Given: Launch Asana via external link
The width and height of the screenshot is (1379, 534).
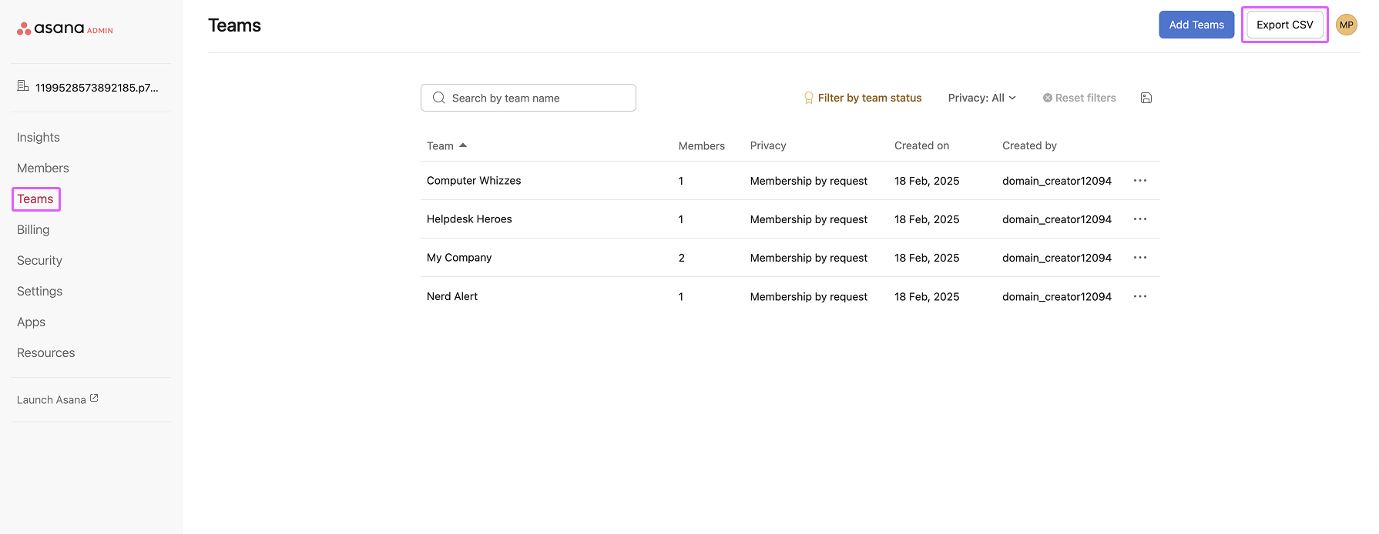Looking at the screenshot, I should (58, 399).
